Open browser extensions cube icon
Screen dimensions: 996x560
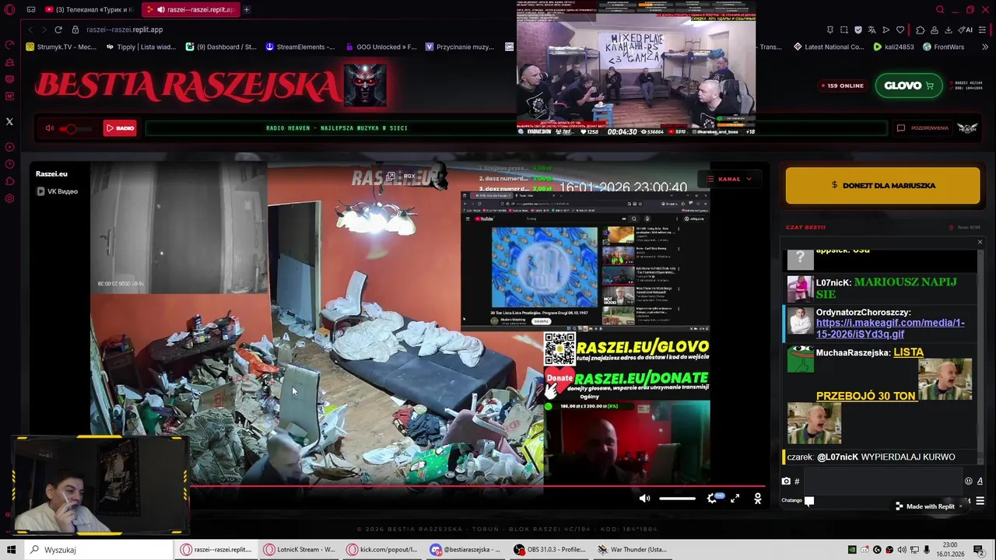(x=921, y=30)
